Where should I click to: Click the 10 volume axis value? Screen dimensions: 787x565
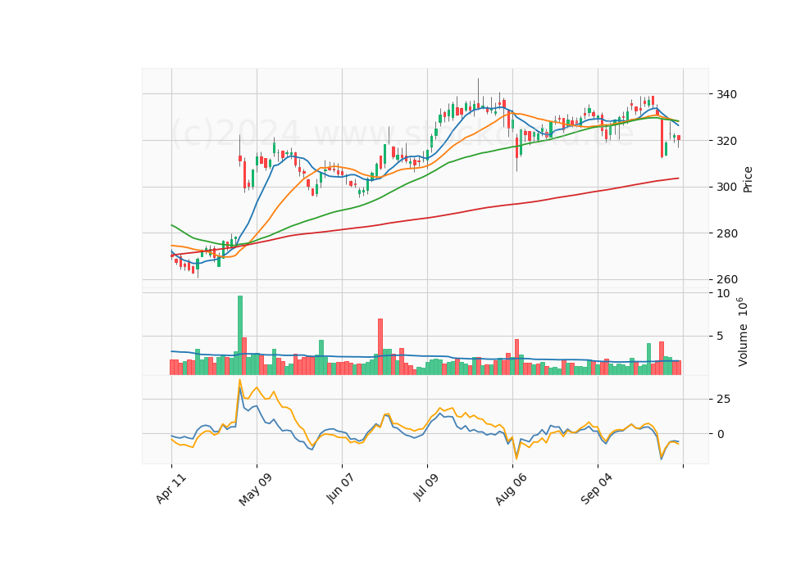point(723,293)
